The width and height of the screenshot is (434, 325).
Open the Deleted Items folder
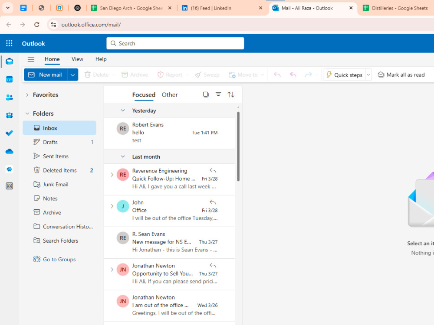pos(59,170)
